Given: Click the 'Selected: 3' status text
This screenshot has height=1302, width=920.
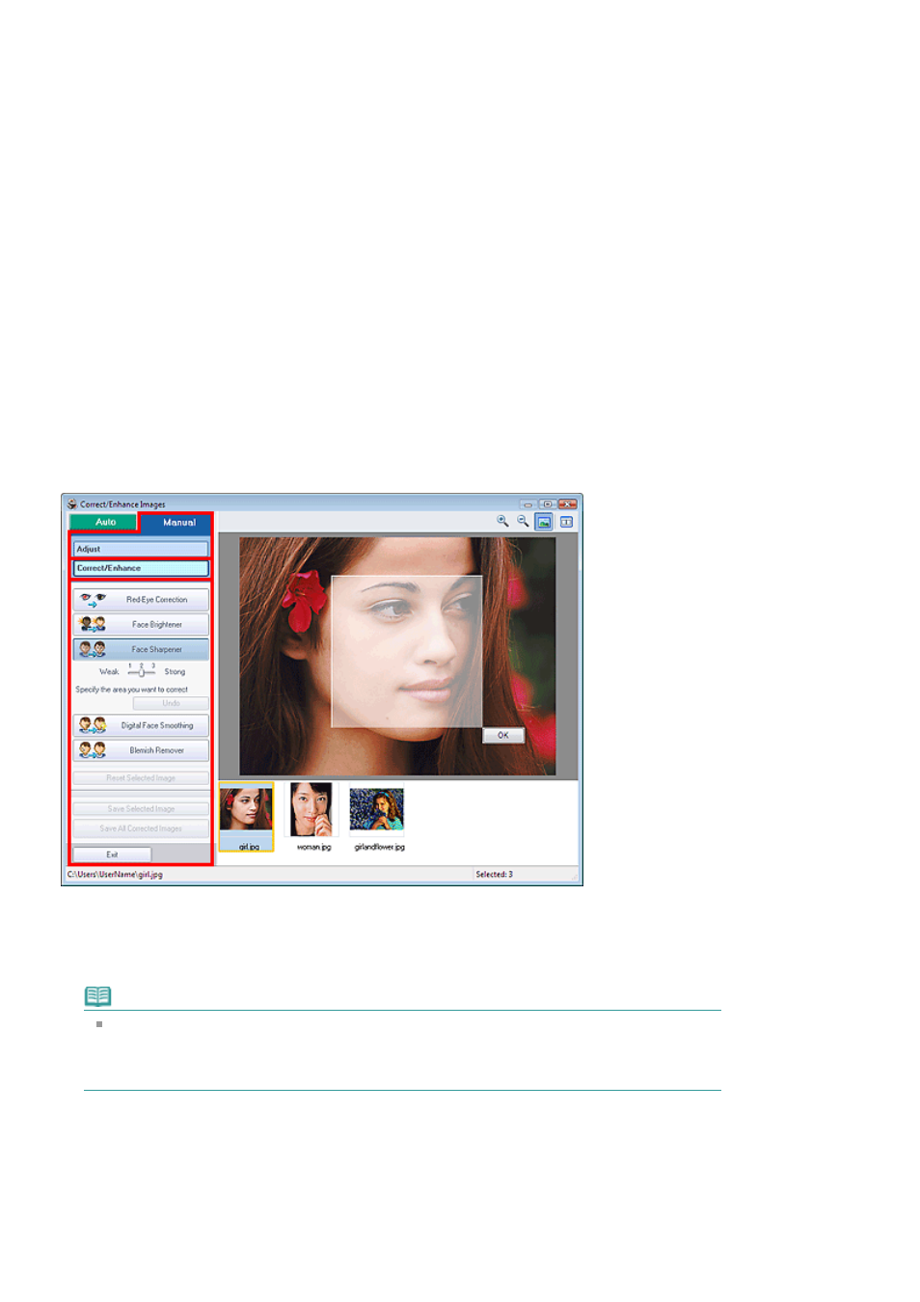Looking at the screenshot, I should tap(494, 875).
